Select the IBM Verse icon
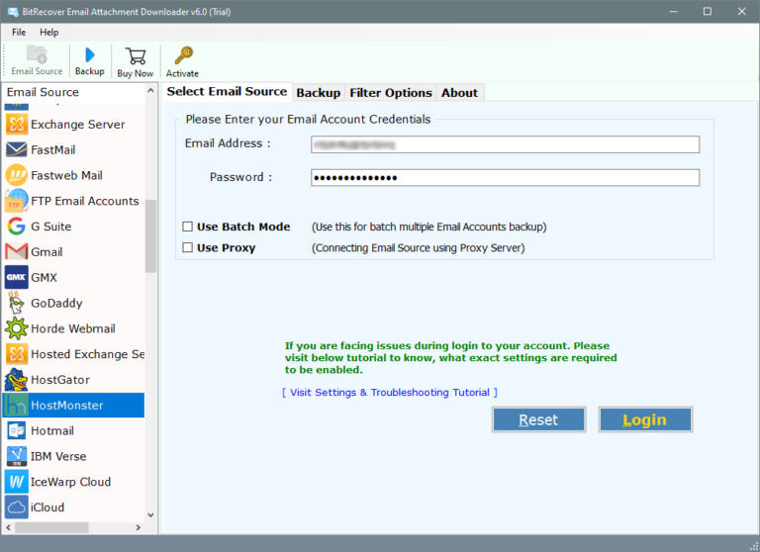 point(17,456)
